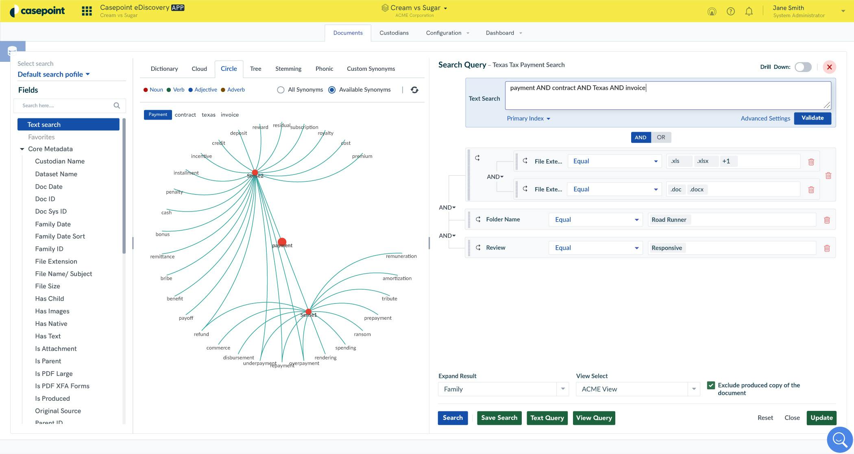The image size is (854, 454).
Task: Swap the Folder Name field icon
Action: (478, 220)
